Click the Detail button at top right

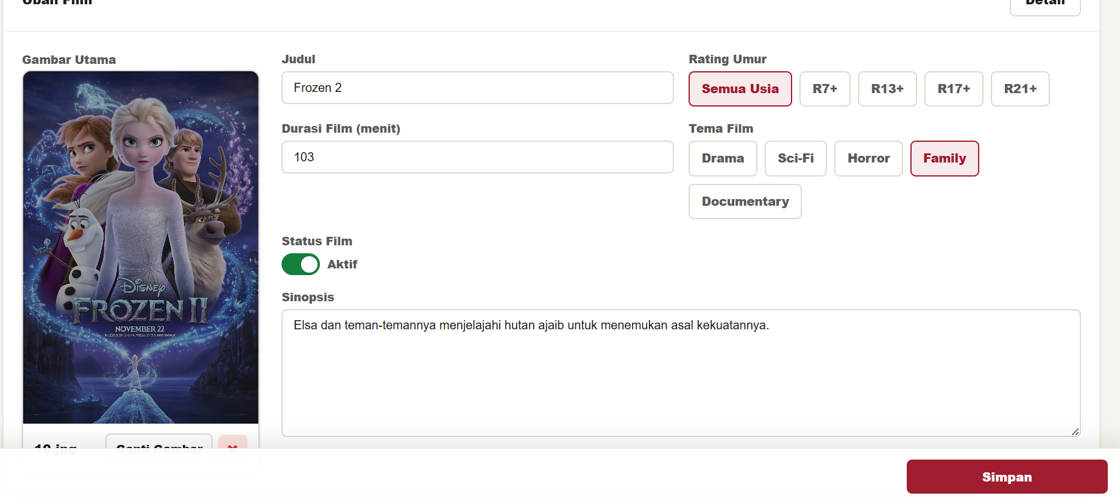(1044, 6)
